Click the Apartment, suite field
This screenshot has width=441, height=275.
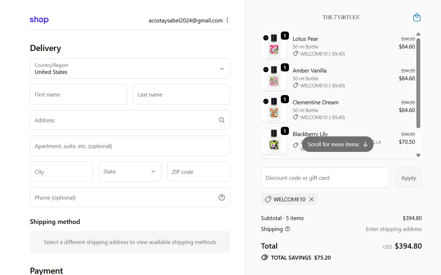pyautogui.click(x=130, y=146)
